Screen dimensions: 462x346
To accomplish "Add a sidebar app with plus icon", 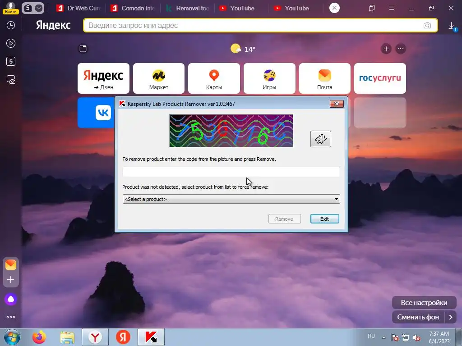I will pyautogui.click(x=11, y=279).
